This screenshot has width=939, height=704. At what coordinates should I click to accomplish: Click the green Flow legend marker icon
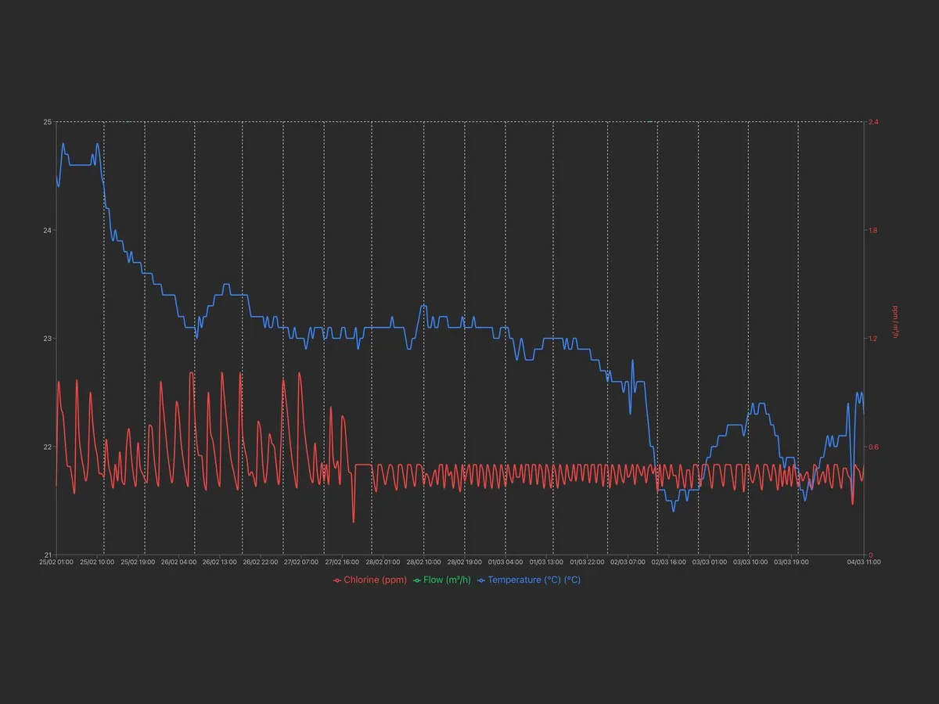(417, 580)
